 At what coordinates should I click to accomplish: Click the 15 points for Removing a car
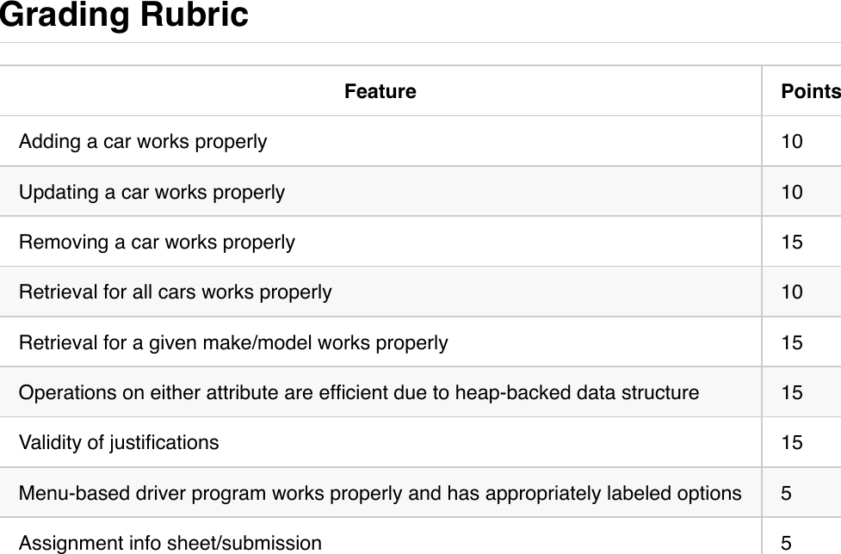coord(792,242)
